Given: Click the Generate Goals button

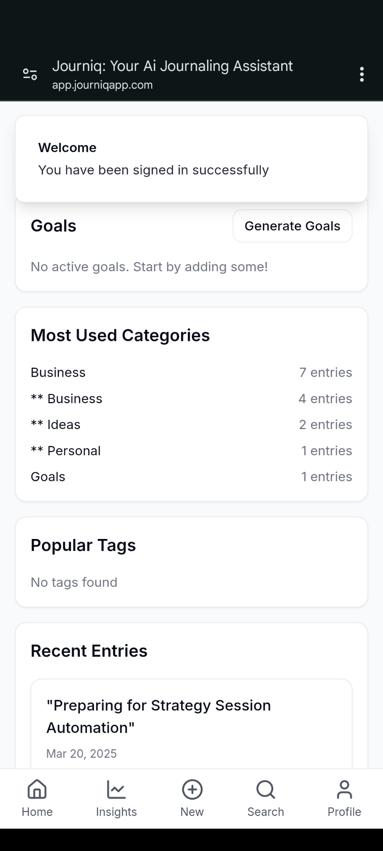Looking at the screenshot, I should click(292, 226).
